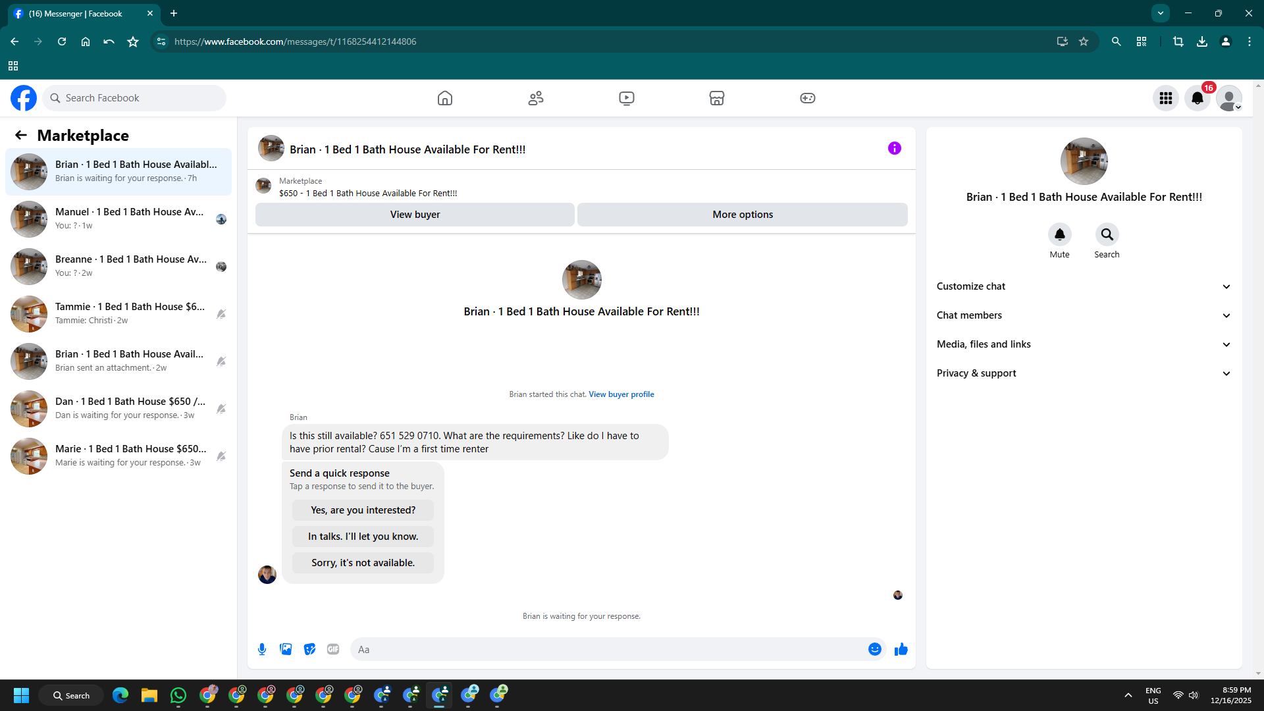This screenshot has width=1264, height=711.
Task: Open the browser three-dot menu
Action: [x=1250, y=41]
